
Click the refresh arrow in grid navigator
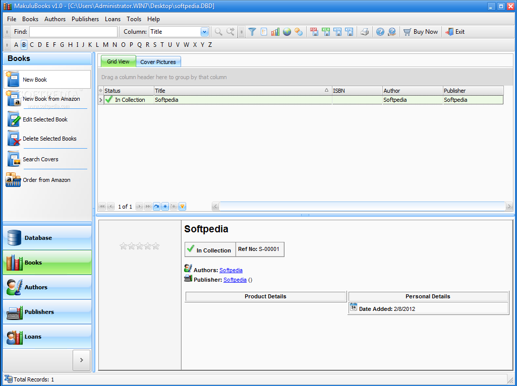click(x=157, y=207)
